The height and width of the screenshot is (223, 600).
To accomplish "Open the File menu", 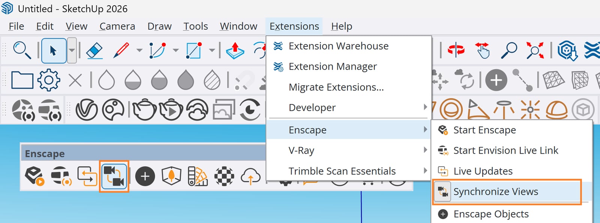I will pos(16,26).
